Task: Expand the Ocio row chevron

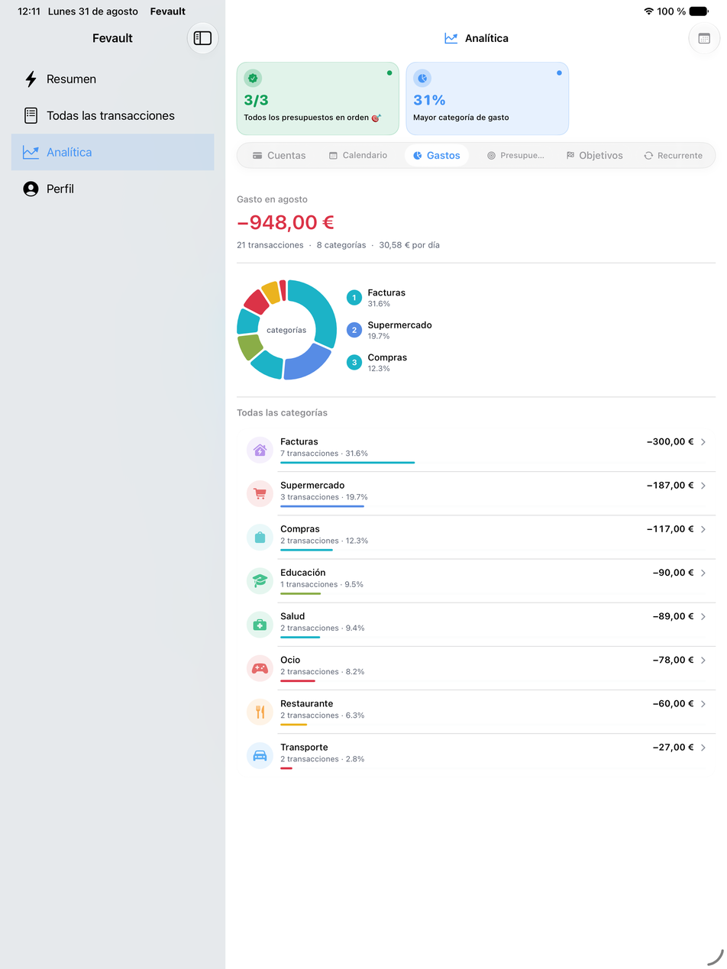Action: pyautogui.click(x=703, y=660)
